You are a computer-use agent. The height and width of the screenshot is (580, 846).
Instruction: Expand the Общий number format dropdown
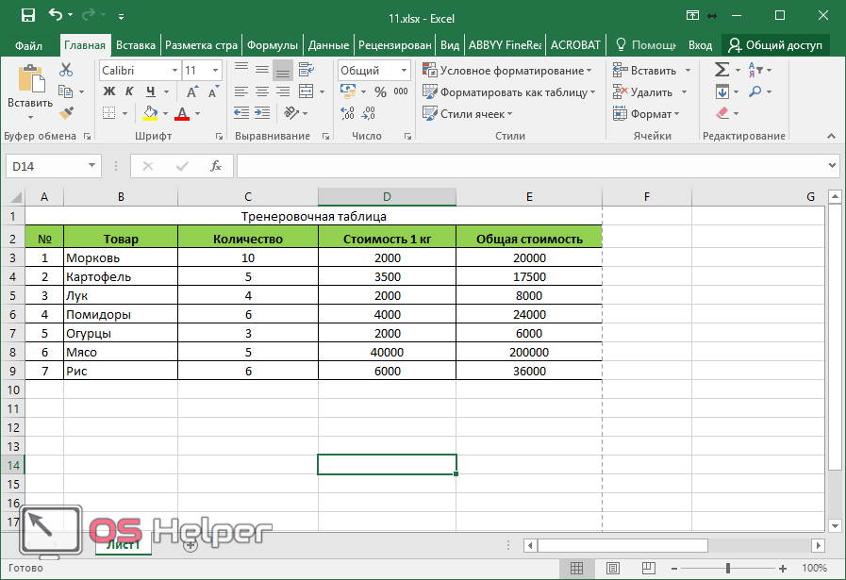[404, 71]
